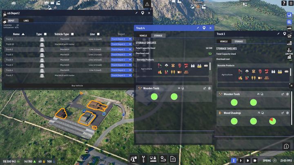Viewport: 294px width, 165px height.
Task: Open the warning alert triangle at top
Action: pyautogui.click(x=147, y=4)
